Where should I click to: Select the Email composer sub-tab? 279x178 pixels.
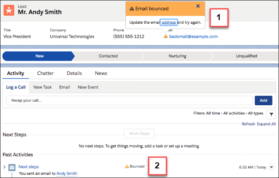click(65, 87)
